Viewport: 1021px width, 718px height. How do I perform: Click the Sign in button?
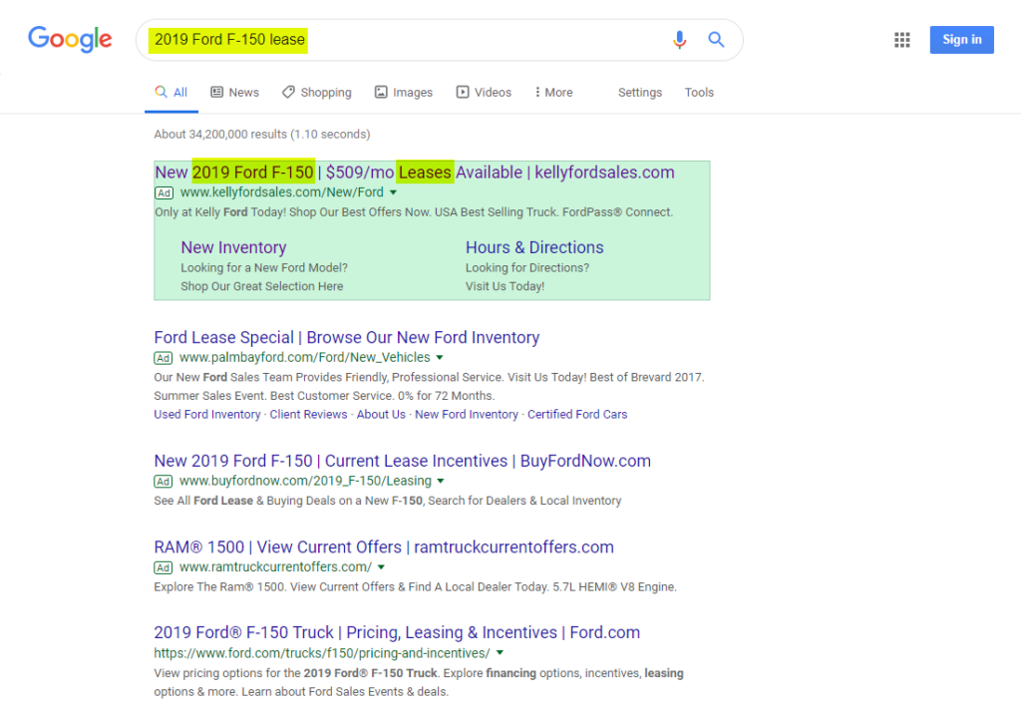point(960,39)
